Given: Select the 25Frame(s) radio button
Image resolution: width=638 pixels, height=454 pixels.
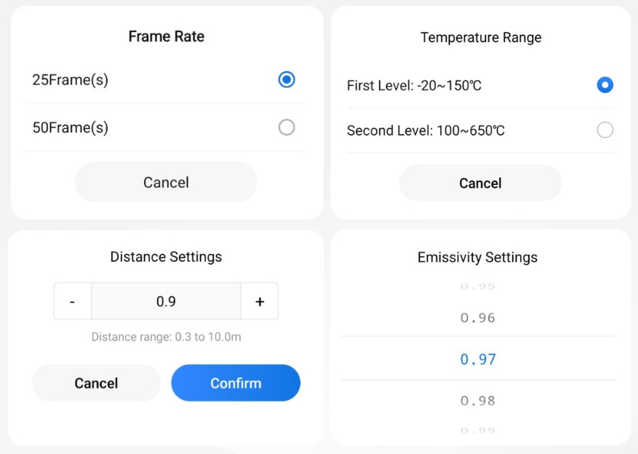Looking at the screenshot, I should click(x=287, y=79).
